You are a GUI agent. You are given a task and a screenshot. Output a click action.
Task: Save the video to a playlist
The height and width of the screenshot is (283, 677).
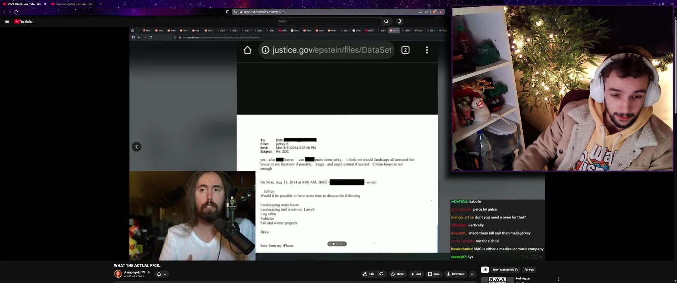click(x=434, y=274)
